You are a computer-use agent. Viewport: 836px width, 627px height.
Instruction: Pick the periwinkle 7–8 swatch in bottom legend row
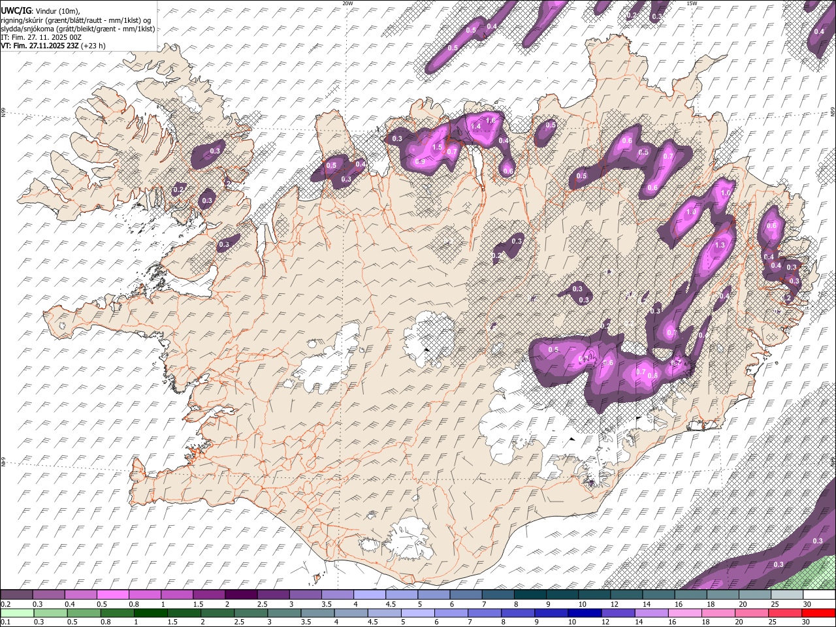(485, 613)
